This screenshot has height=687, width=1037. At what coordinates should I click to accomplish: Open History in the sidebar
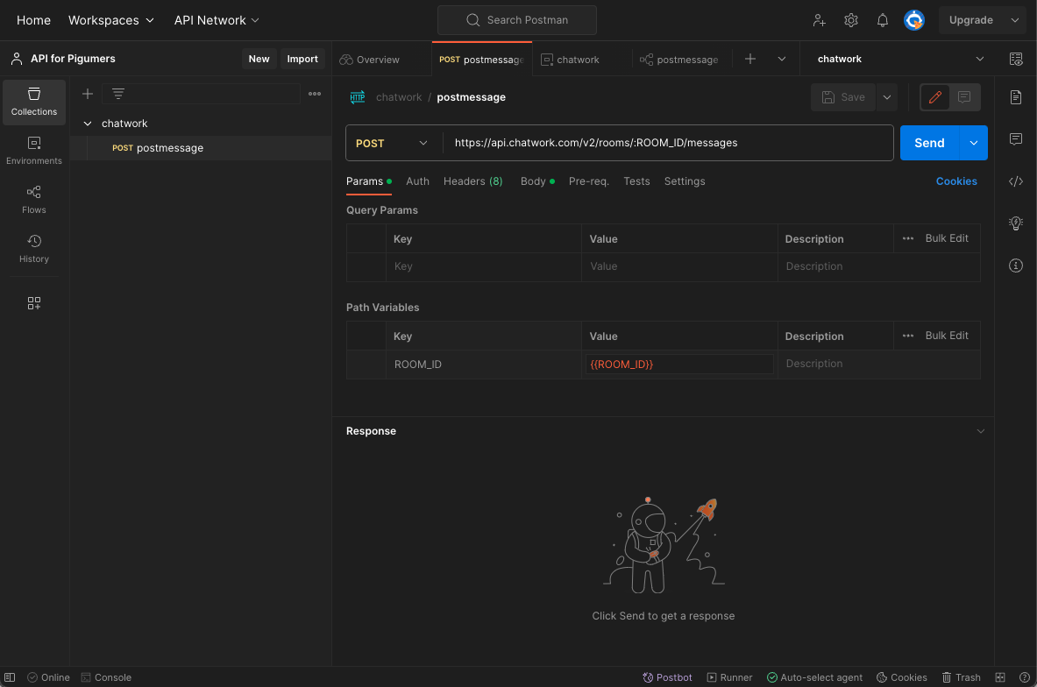33,248
